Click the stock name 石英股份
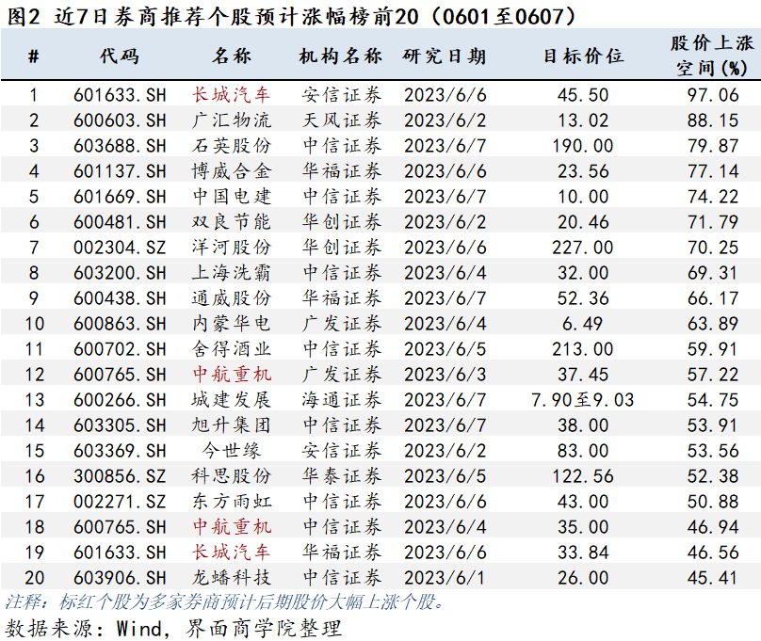 232,146
